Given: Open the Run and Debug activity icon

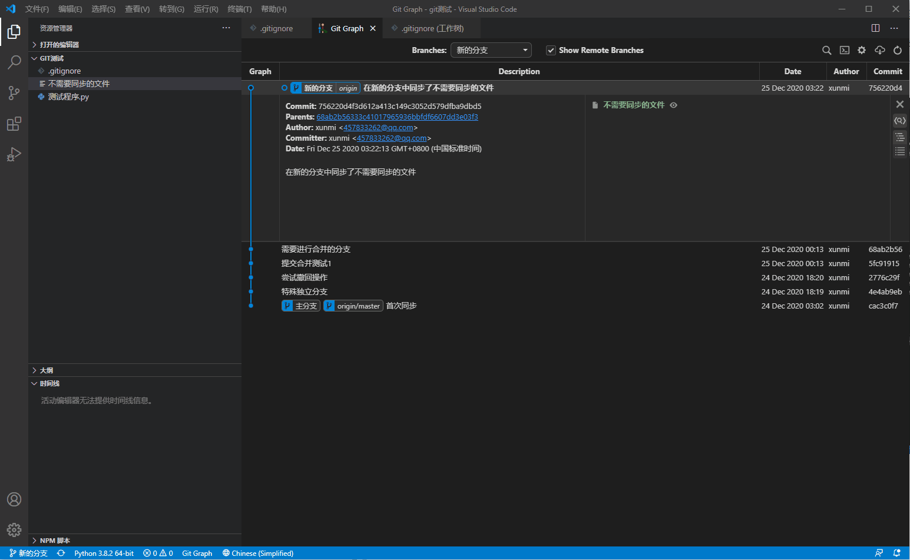Looking at the screenshot, I should click(14, 154).
